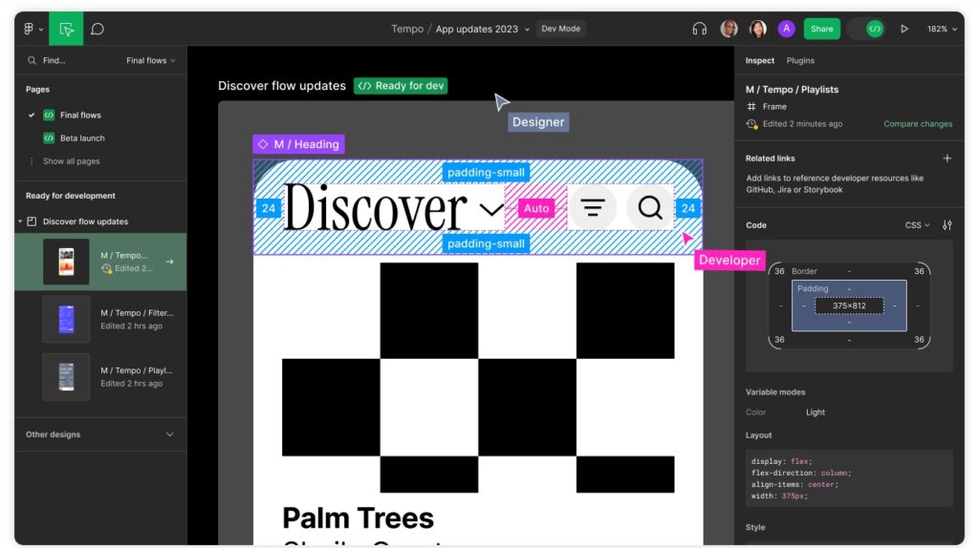Select the Move cursor tool
Screen dimensions: 979x548
[66, 29]
